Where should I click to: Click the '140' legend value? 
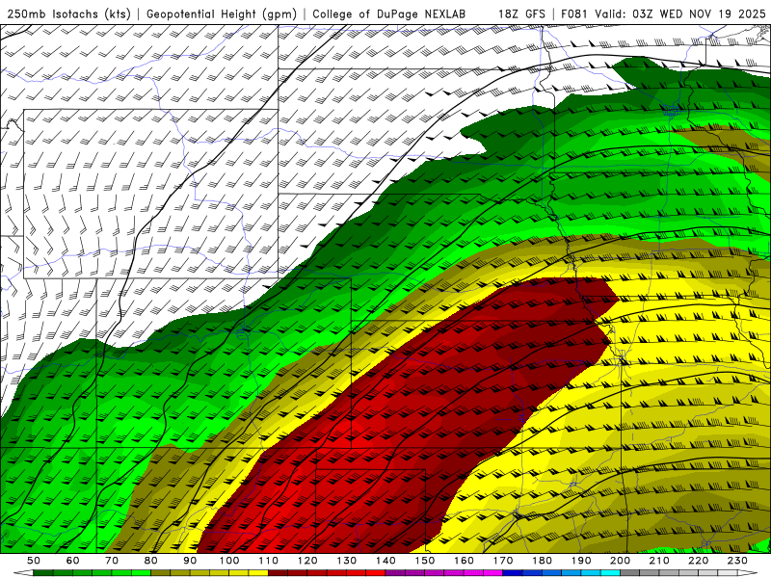(x=385, y=561)
